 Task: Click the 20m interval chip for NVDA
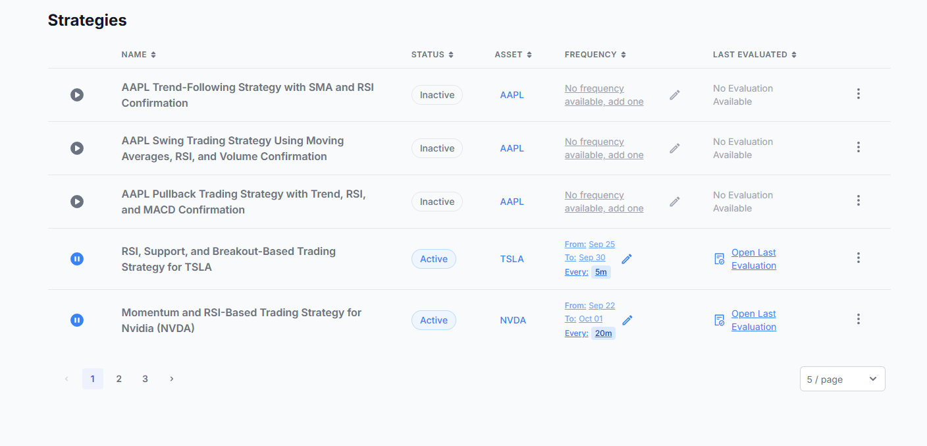point(603,333)
